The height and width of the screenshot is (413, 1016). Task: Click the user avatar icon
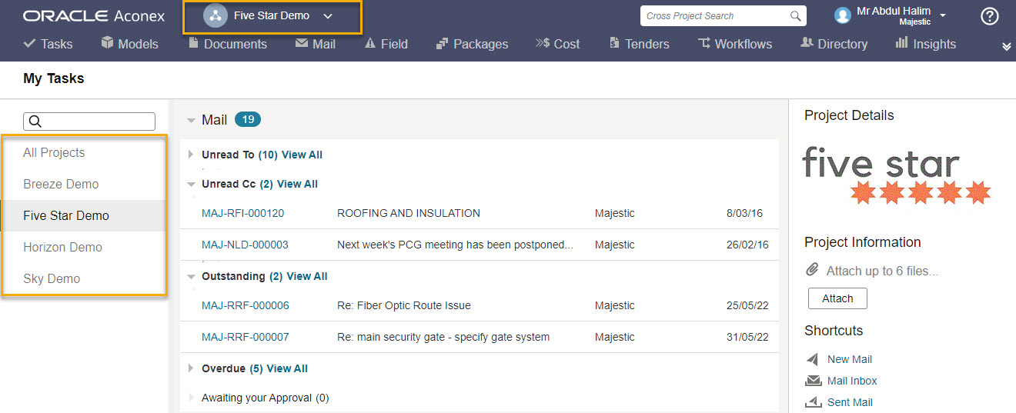point(843,15)
